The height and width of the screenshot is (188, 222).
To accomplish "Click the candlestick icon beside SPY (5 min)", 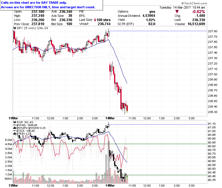I will 15,28.
